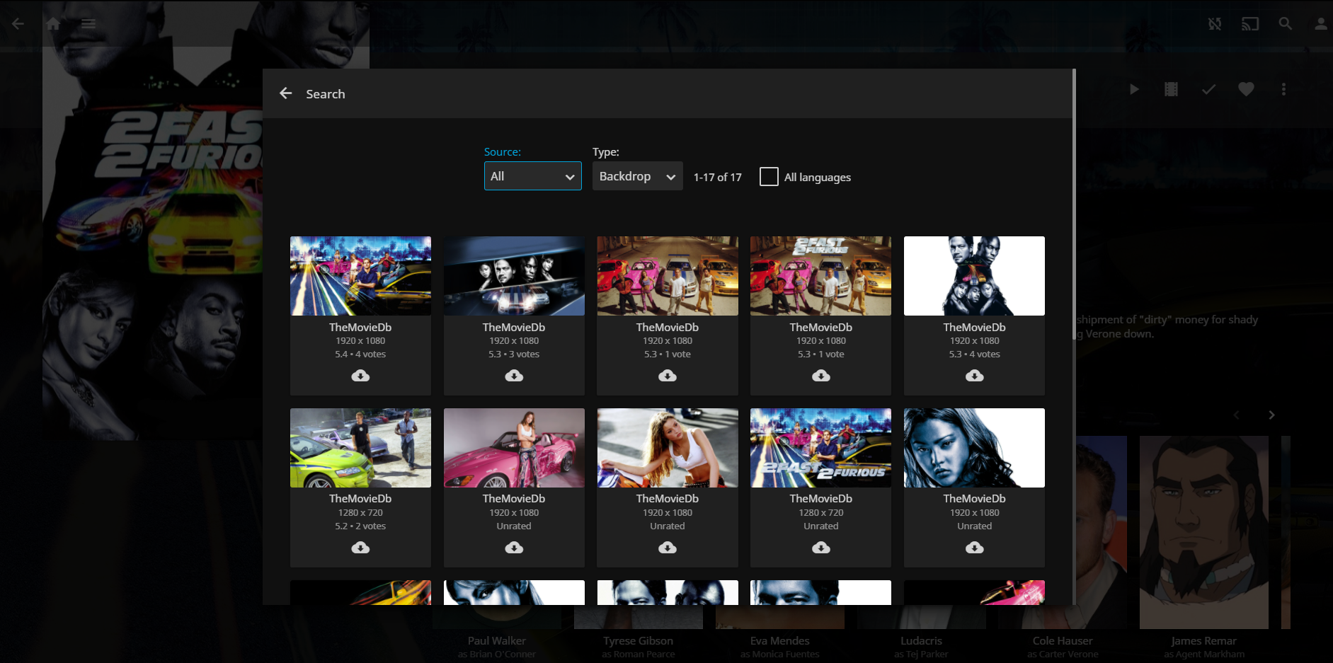The image size is (1333, 663).
Task: Favorite the movie with the heart icon
Action: pyautogui.click(x=1247, y=89)
